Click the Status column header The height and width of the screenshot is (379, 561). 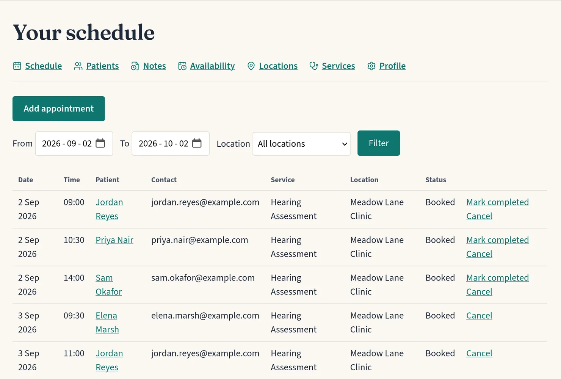pos(436,180)
